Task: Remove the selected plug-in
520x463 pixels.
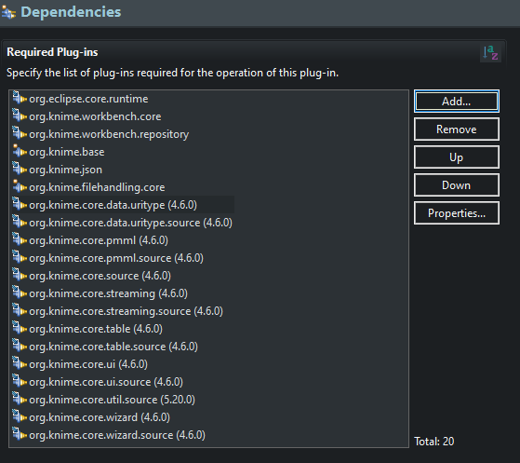Action: tap(457, 129)
